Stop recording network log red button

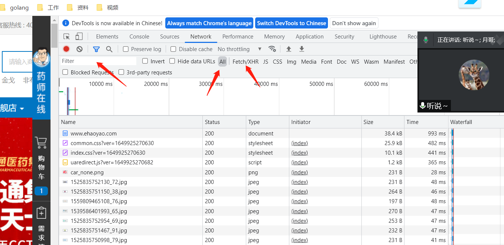coord(66,49)
